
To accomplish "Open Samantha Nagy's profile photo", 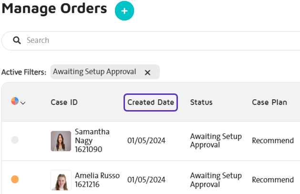I will point(61,141).
